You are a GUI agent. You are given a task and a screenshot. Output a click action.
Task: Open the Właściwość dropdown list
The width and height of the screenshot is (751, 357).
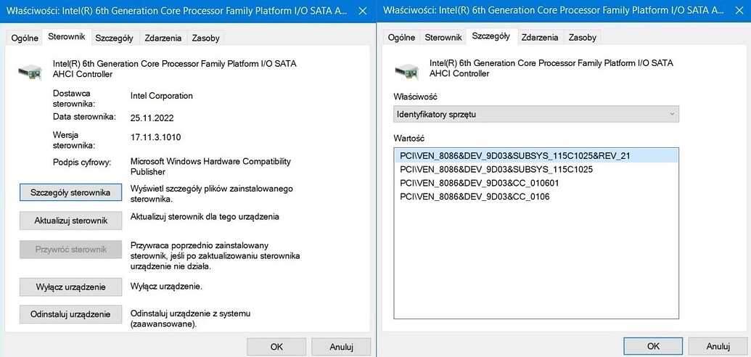(x=536, y=114)
